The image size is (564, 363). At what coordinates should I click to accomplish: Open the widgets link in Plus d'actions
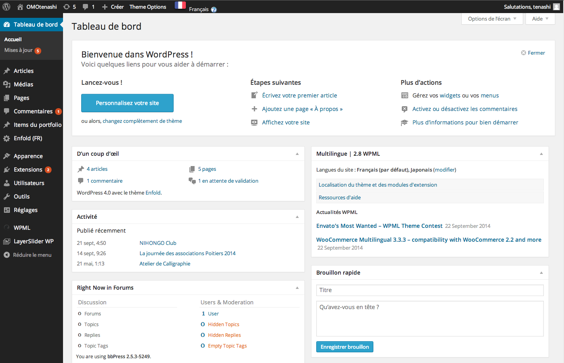click(450, 96)
